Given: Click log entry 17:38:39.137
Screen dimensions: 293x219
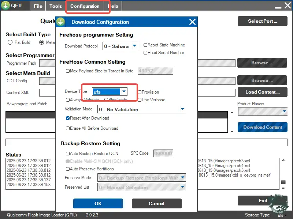Looking at the screenshot, I should pos(29,180).
